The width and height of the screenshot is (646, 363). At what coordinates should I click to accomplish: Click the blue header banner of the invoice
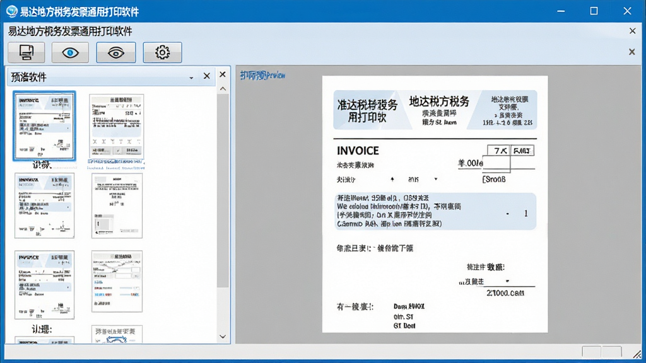(x=435, y=110)
